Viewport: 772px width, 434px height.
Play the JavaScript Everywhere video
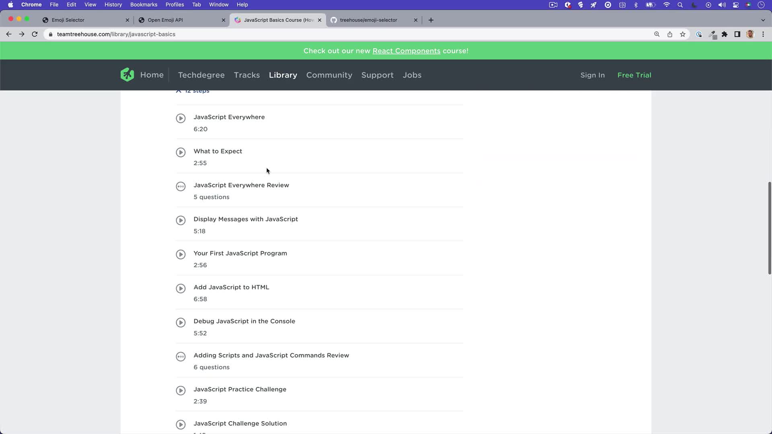[181, 118]
